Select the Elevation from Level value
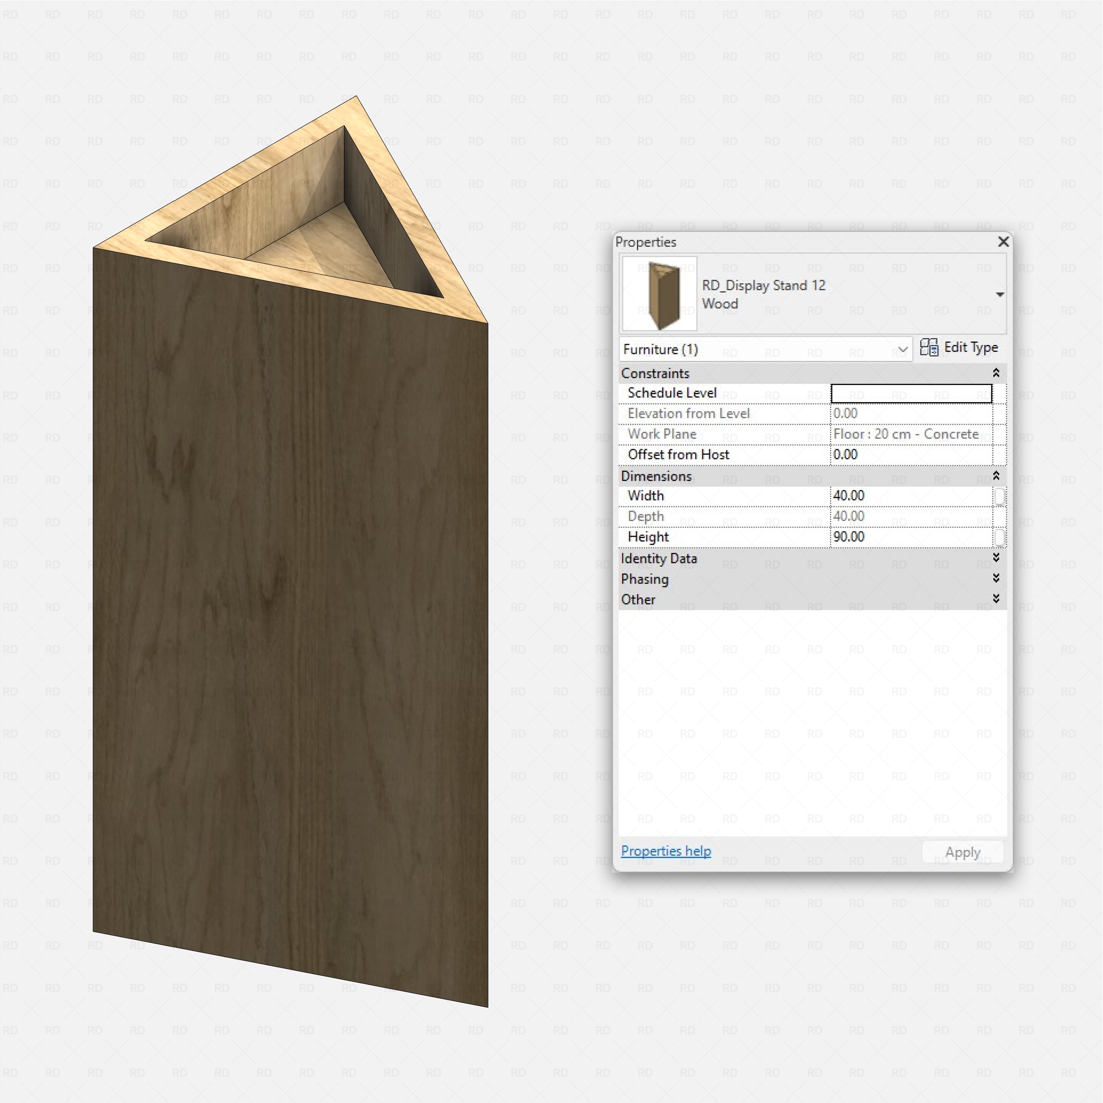1103x1103 pixels. click(x=846, y=414)
